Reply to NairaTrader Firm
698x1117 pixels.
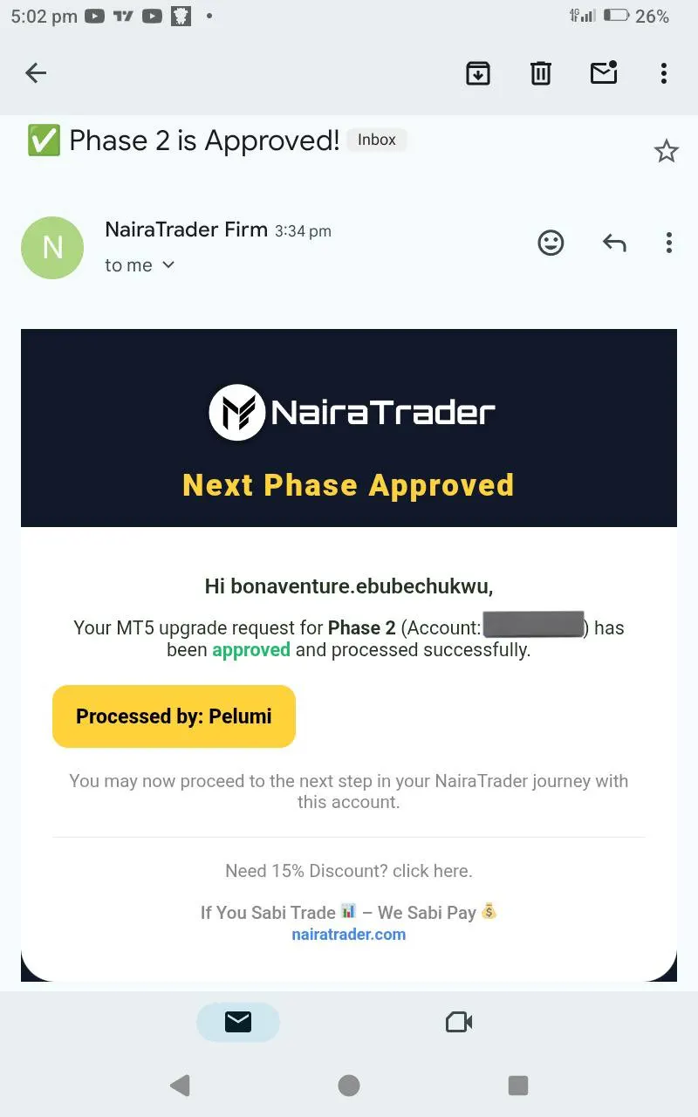[x=614, y=243]
